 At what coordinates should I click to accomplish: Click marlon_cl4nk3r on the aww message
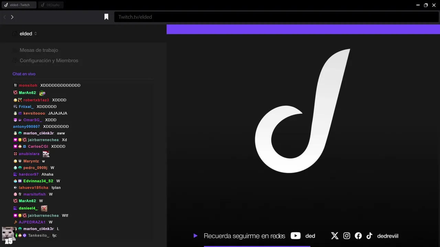click(x=38, y=133)
